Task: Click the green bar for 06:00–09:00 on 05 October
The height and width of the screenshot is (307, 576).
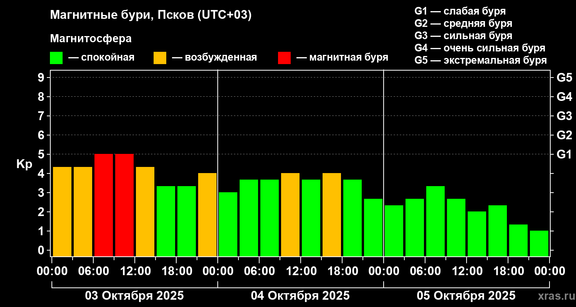Action: pyautogui.click(x=435, y=221)
